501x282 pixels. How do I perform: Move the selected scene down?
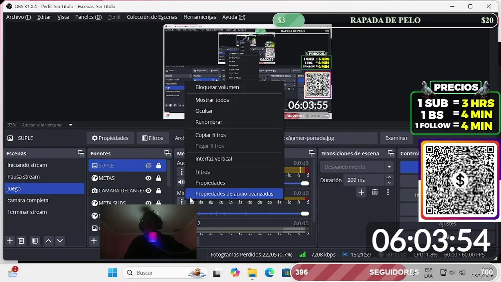pyautogui.click(x=60, y=241)
